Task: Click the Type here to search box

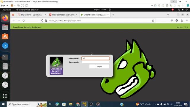Action: 27,104
